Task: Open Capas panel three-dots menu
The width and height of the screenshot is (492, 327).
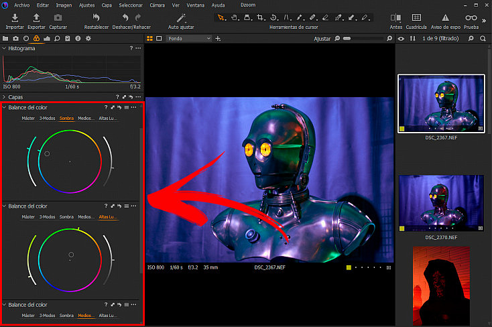Action: click(x=138, y=97)
